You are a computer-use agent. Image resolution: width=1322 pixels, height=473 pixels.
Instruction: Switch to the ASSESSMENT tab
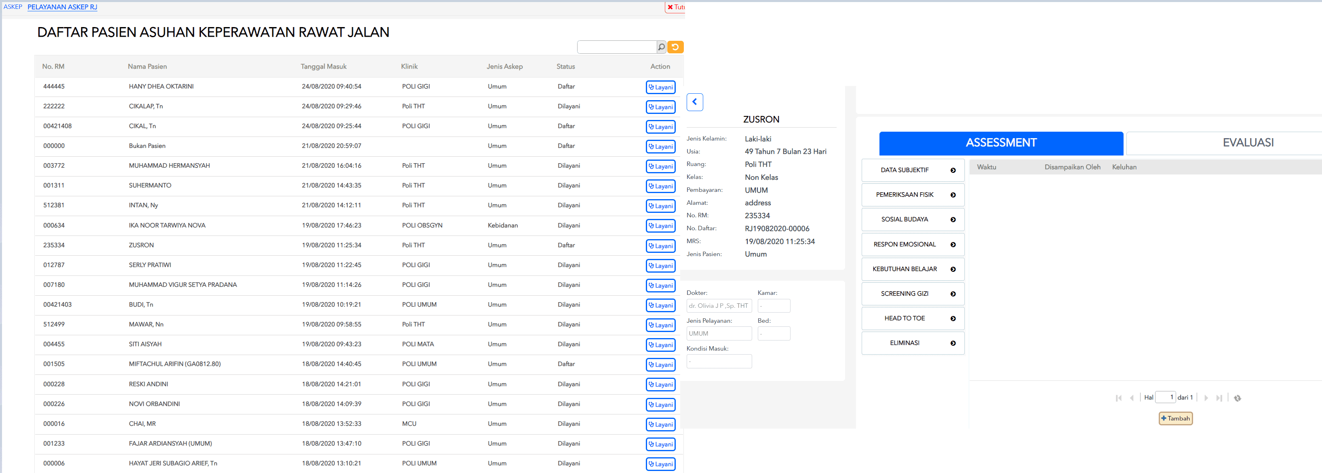coord(1001,143)
